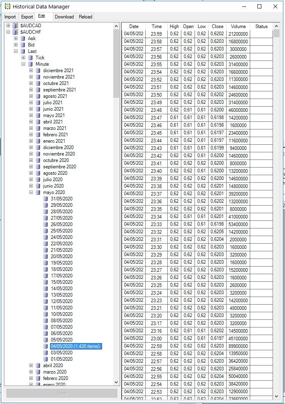This screenshot has width=285, height=404.
Task: Select the 12/05/2020 day entry
Action: pyautogui.click(x=62, y=301)
